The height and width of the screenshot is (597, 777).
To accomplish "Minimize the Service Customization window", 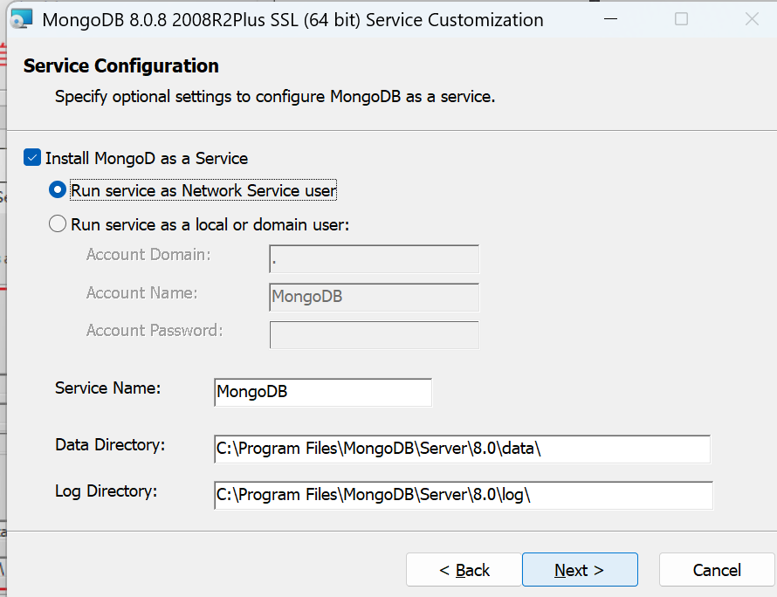I will [610, 19].
